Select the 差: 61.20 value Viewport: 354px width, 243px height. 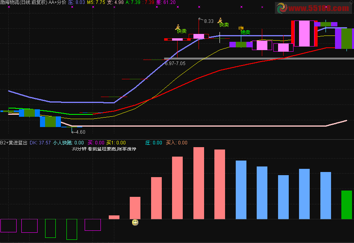point(166,2)
